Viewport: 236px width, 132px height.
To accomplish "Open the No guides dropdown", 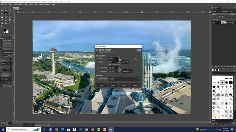I will tap(6, 79).
